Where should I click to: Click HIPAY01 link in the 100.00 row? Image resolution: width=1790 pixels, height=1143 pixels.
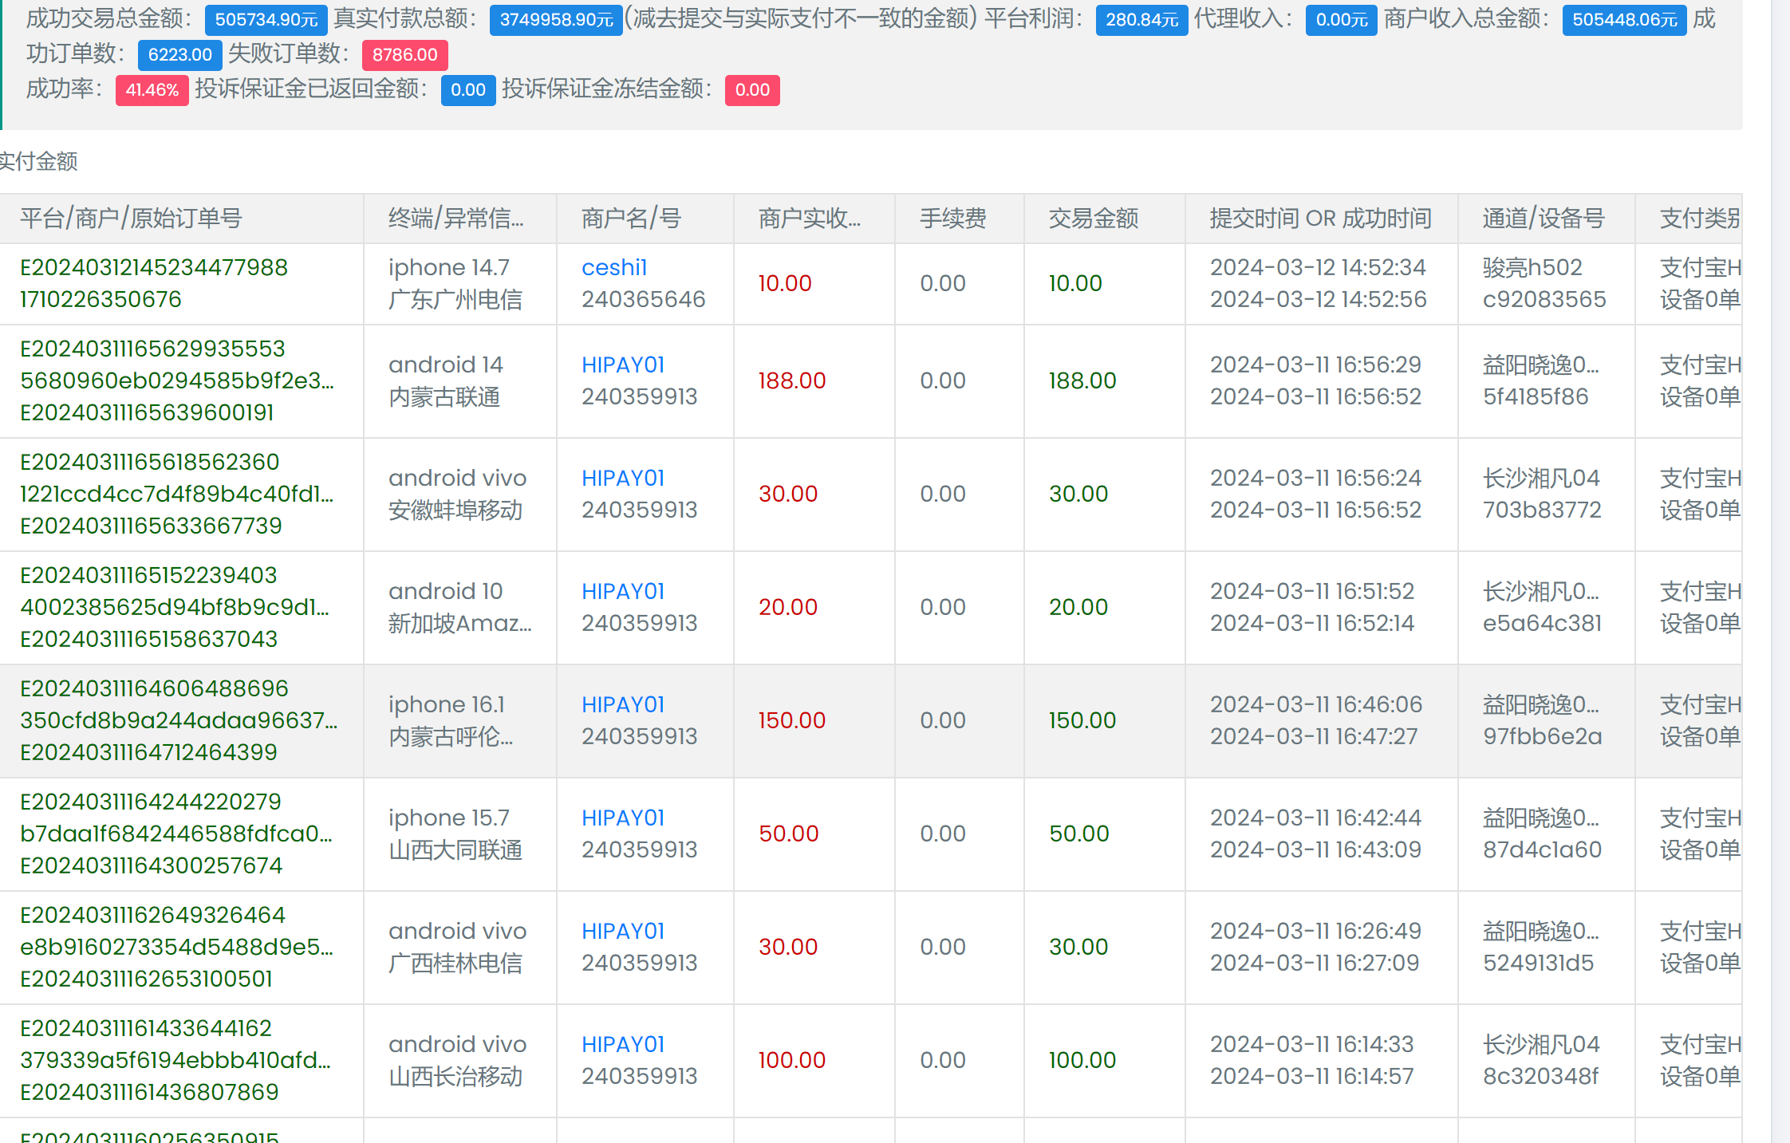(622, 1044)
